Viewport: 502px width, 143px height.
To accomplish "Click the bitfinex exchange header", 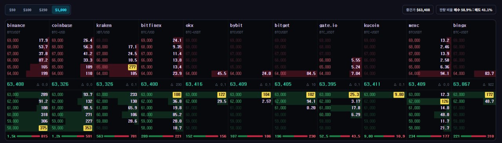I will click(x=151, y=25).
